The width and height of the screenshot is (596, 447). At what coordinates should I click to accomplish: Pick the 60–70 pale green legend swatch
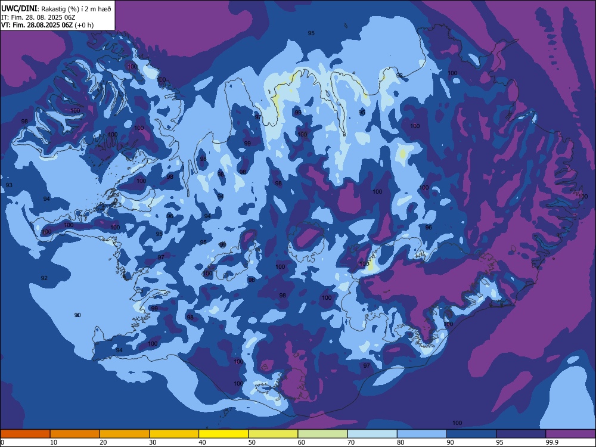pos(322,434)
